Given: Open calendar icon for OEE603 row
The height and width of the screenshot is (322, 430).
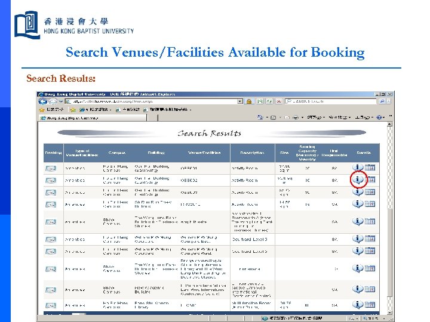Looking at the screenshot, I should (x=370, y=191).
